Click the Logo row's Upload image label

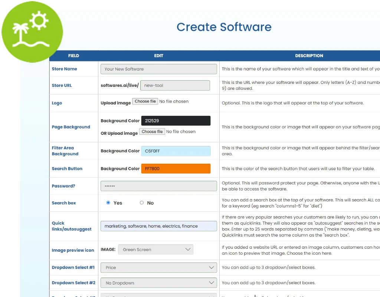point(116,103)
